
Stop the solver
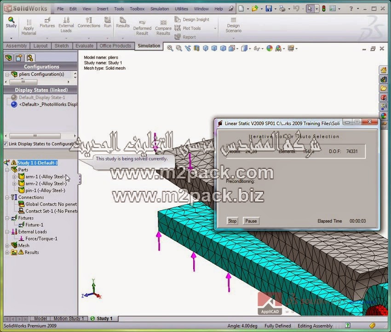[x=232, y=221]
